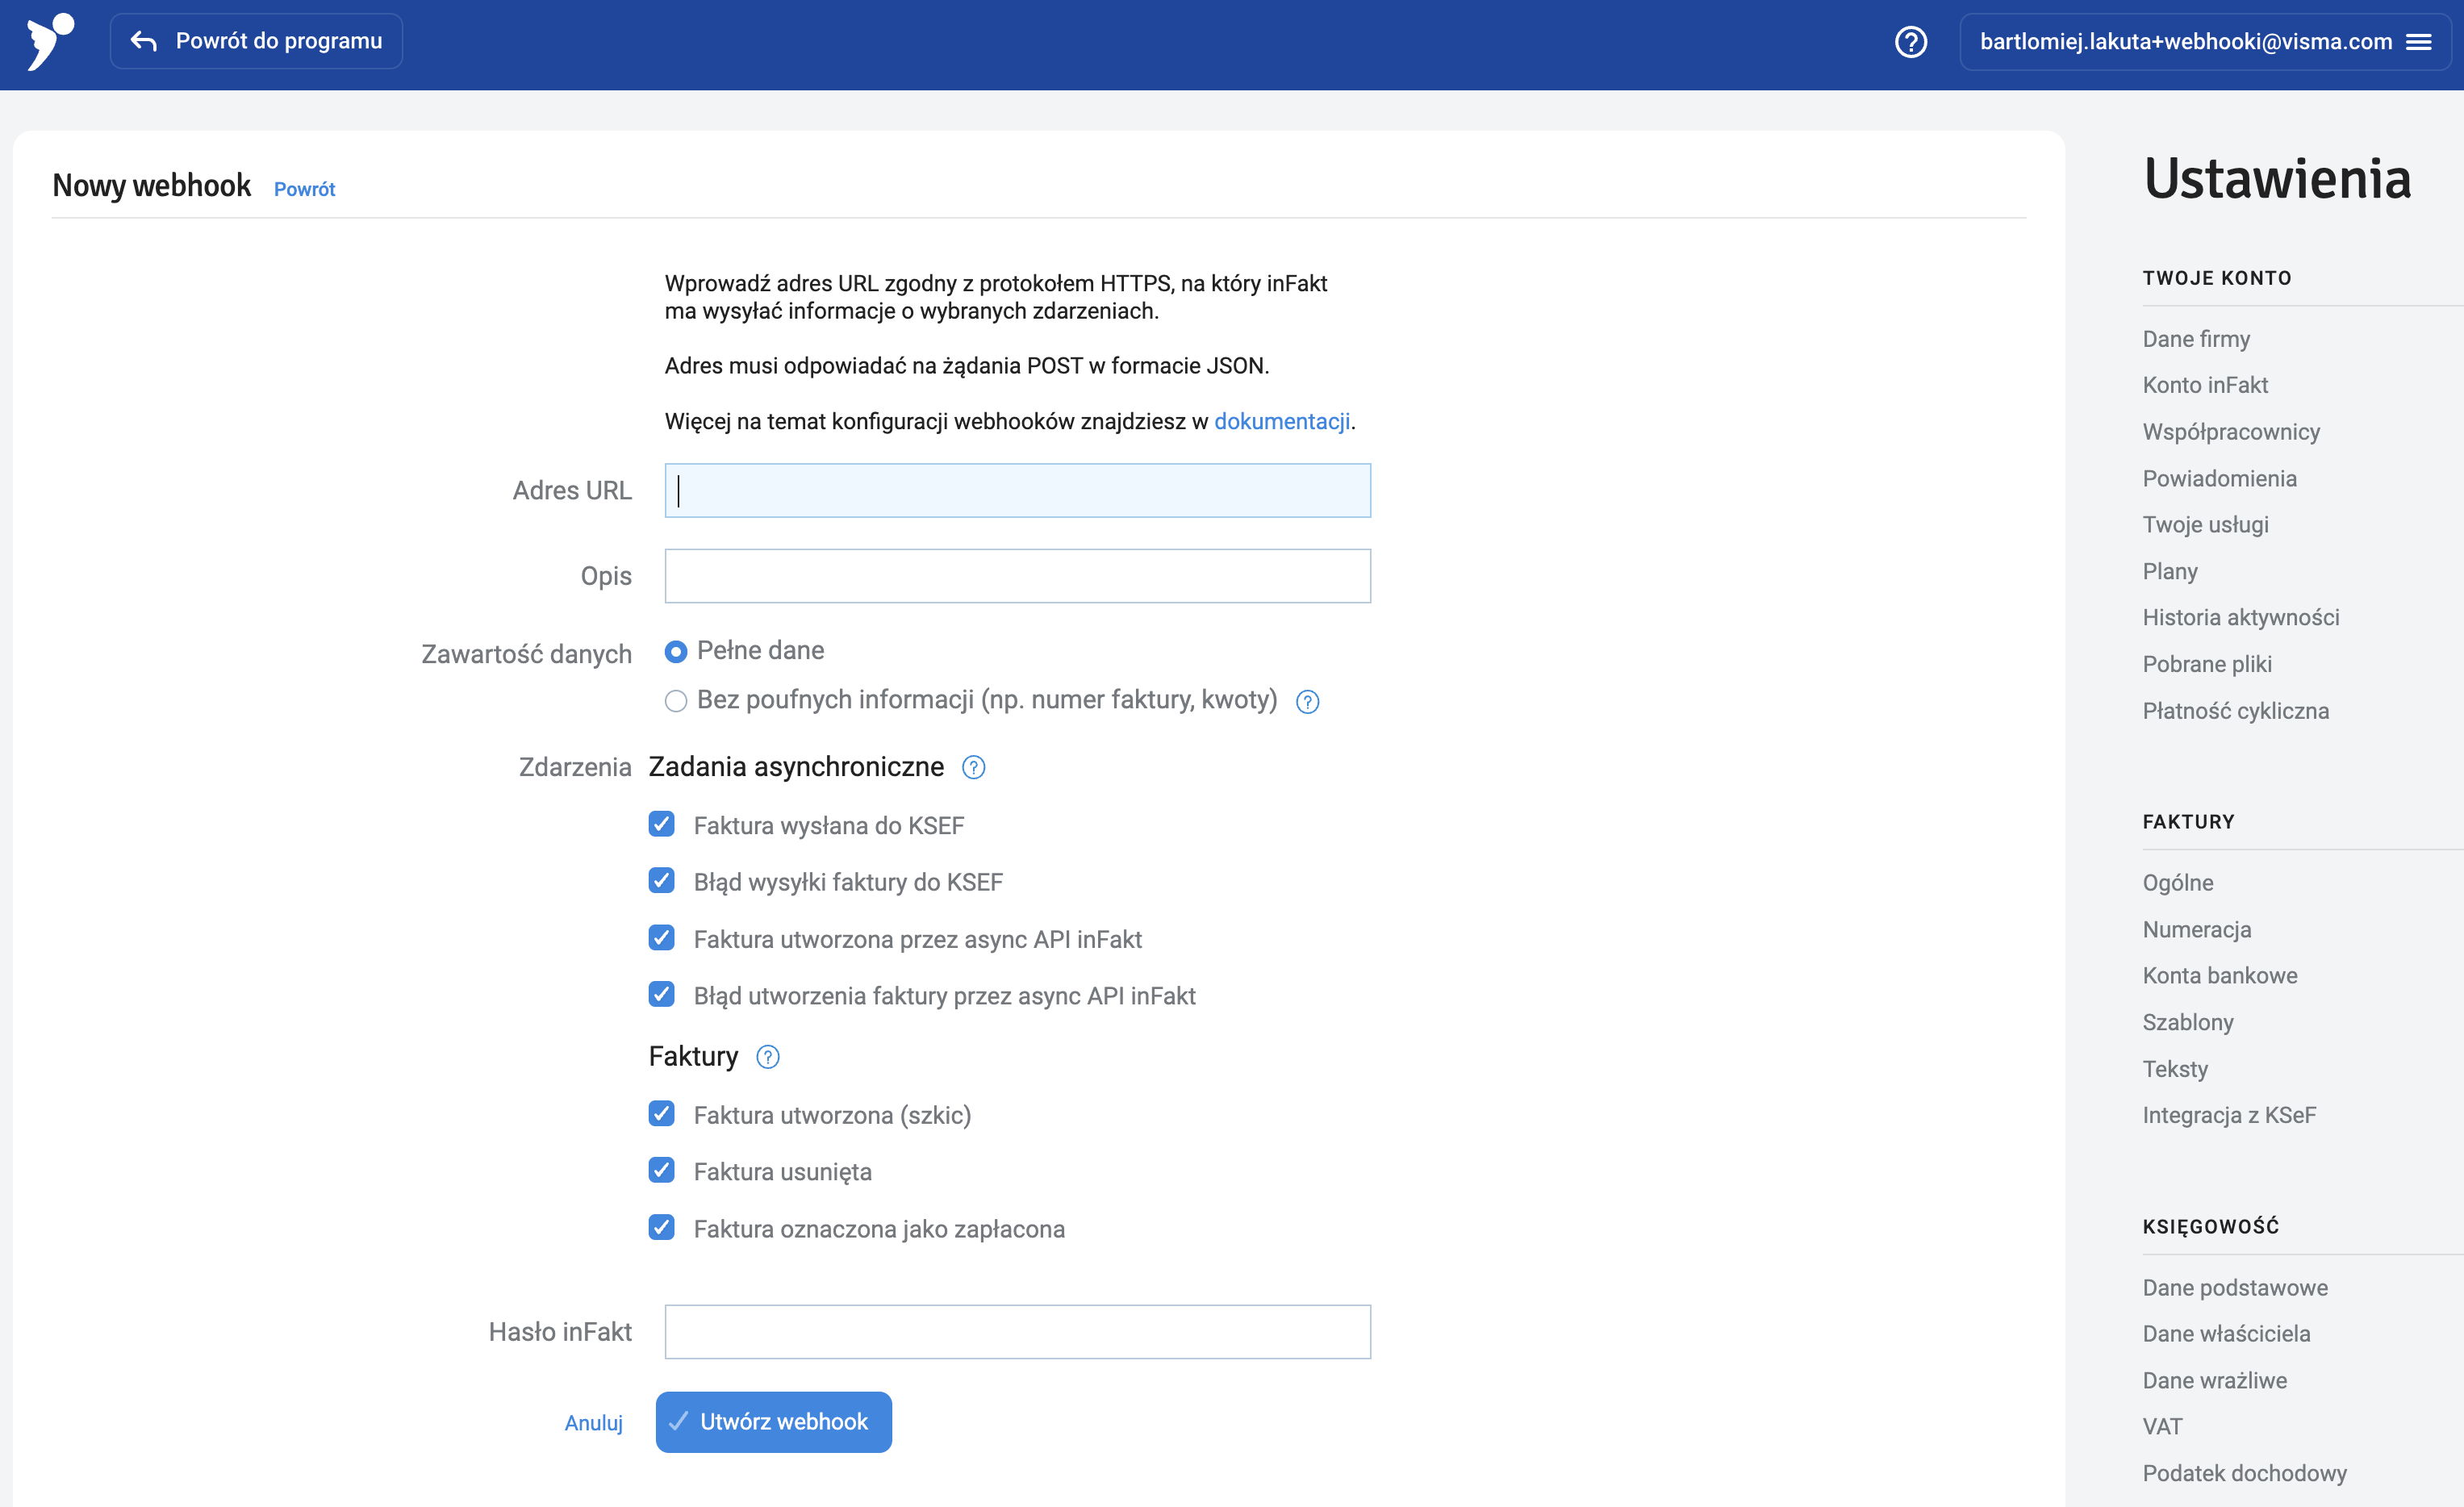Open 'Numeracja' settings
The width and height of the screenshot is (2464, 1507).
coord(2197,930)
